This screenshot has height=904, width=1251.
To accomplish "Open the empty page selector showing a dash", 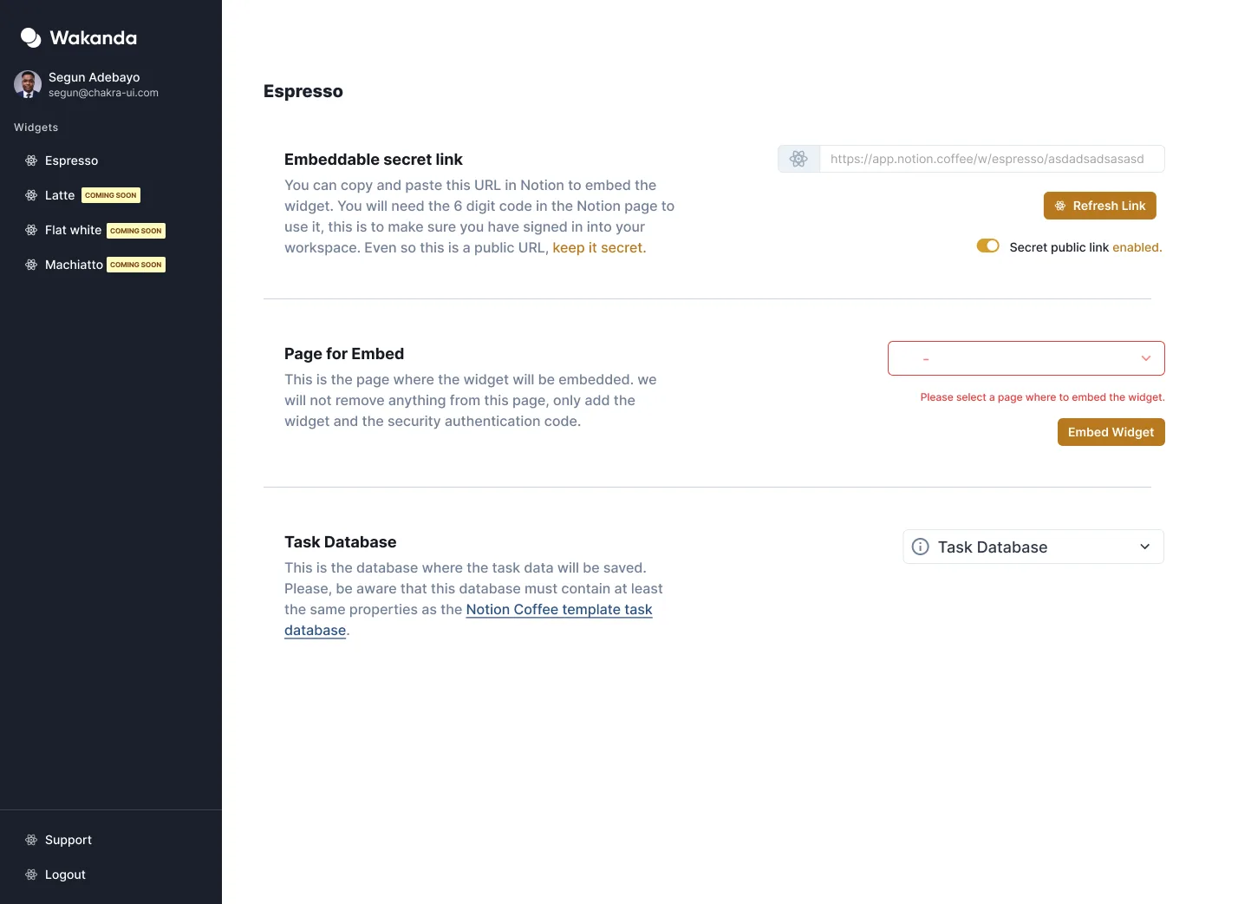I will 1026,357.
